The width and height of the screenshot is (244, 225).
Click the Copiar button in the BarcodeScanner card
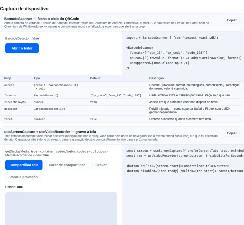coord(231,20)
